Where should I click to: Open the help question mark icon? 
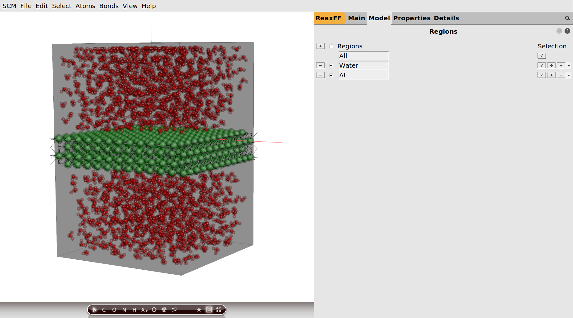567,31
